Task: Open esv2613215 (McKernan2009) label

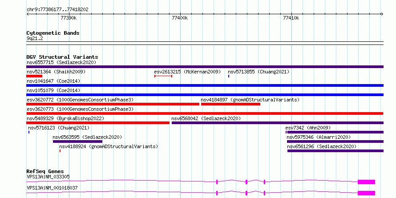Action: 187,72
